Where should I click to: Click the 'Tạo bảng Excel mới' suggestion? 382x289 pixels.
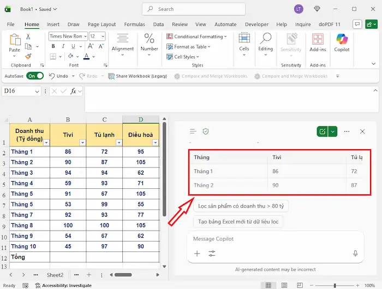coord(237,222)
